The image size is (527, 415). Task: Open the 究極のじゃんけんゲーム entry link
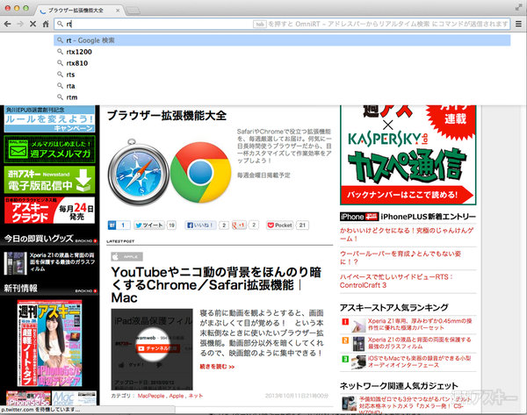[407, 234]
